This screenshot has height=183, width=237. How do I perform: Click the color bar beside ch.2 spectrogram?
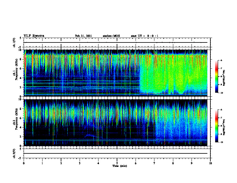pyautogui.click(x=216, y=126)
